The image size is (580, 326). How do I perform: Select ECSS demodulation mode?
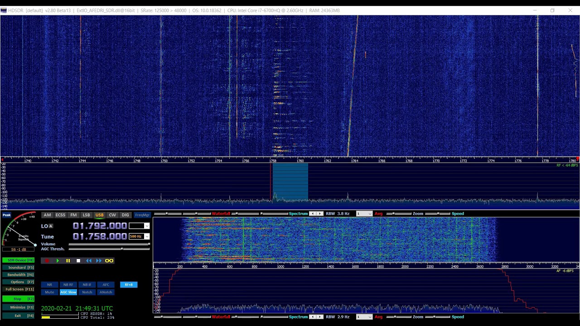click(60, 215)
